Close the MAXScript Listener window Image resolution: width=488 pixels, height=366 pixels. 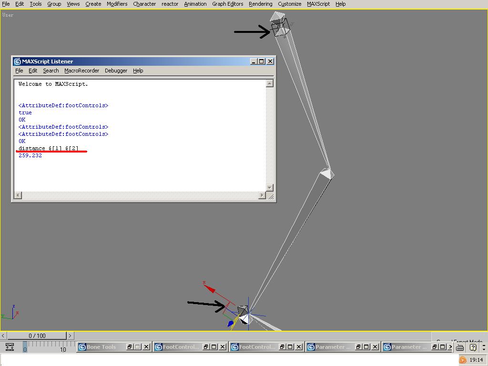(x=270, y=61)
